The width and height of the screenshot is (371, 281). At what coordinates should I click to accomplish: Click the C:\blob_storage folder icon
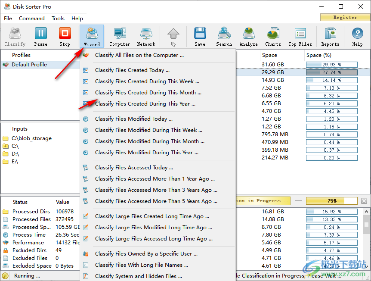point(6,138)
